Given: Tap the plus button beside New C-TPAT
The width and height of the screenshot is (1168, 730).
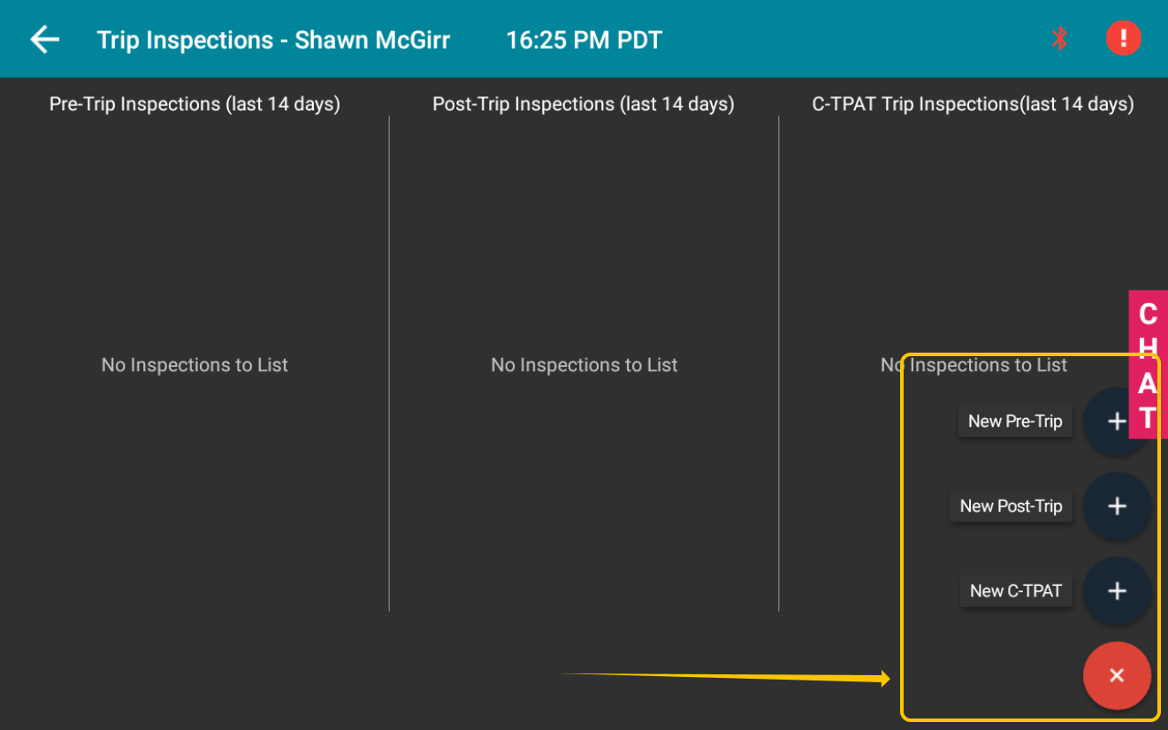Looking at the screenshot, I should tap(1117, 591).
